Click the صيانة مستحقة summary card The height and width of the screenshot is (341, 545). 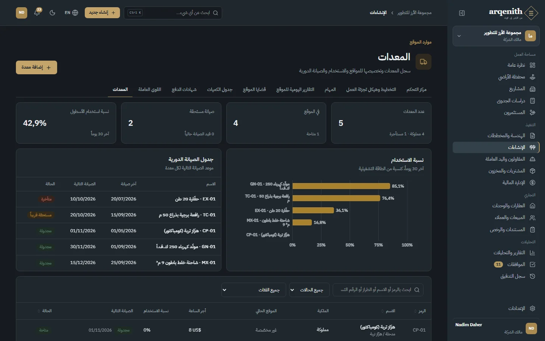[x=171, y=123]
